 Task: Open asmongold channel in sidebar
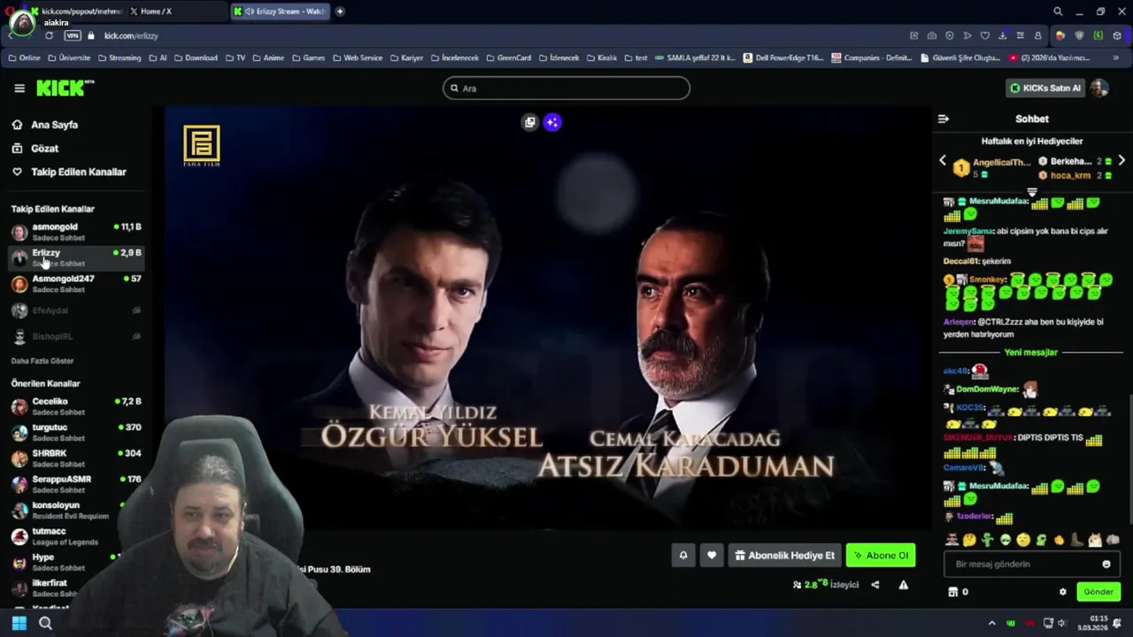pos(75,232)
